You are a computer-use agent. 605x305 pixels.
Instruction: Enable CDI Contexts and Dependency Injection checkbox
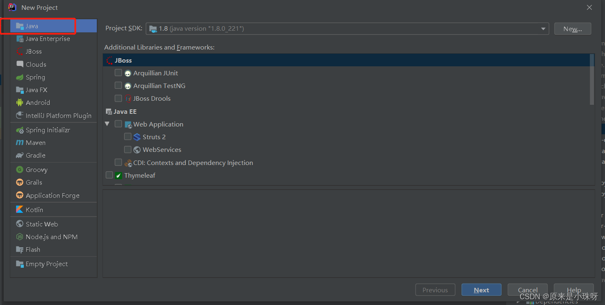click(x=118, y=163)
